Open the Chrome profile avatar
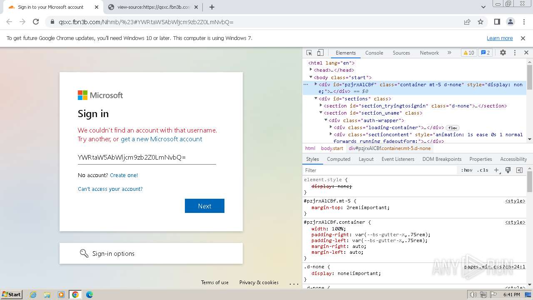The height and width of the screenshot is (300, 533). pyautogui.click(x=510, y=22)
